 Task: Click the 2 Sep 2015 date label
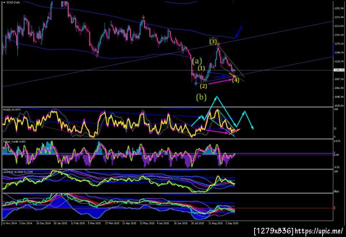[x=231, y=223]
